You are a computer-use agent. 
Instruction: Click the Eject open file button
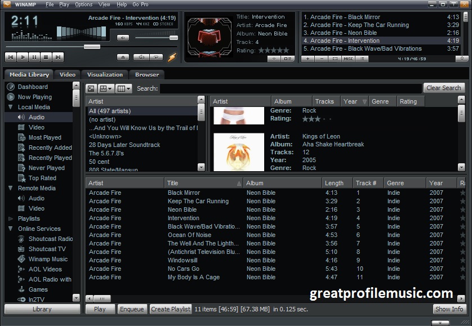point(123,57)
